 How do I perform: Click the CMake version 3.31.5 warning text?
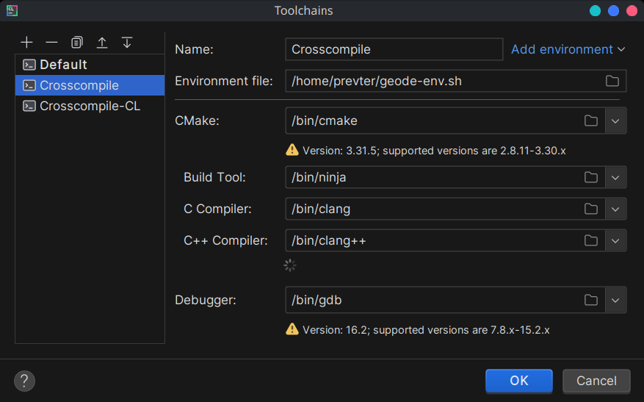point(434,151)
